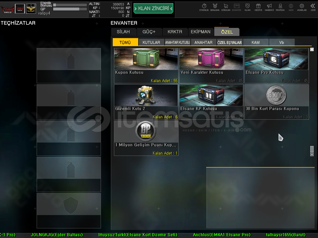The image size is (318, 238).
Task: Switch to the KRKTR inventory tab
Action: click(175, 32)
